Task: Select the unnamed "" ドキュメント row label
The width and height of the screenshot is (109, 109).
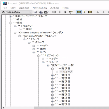Action: pos(26,26)
